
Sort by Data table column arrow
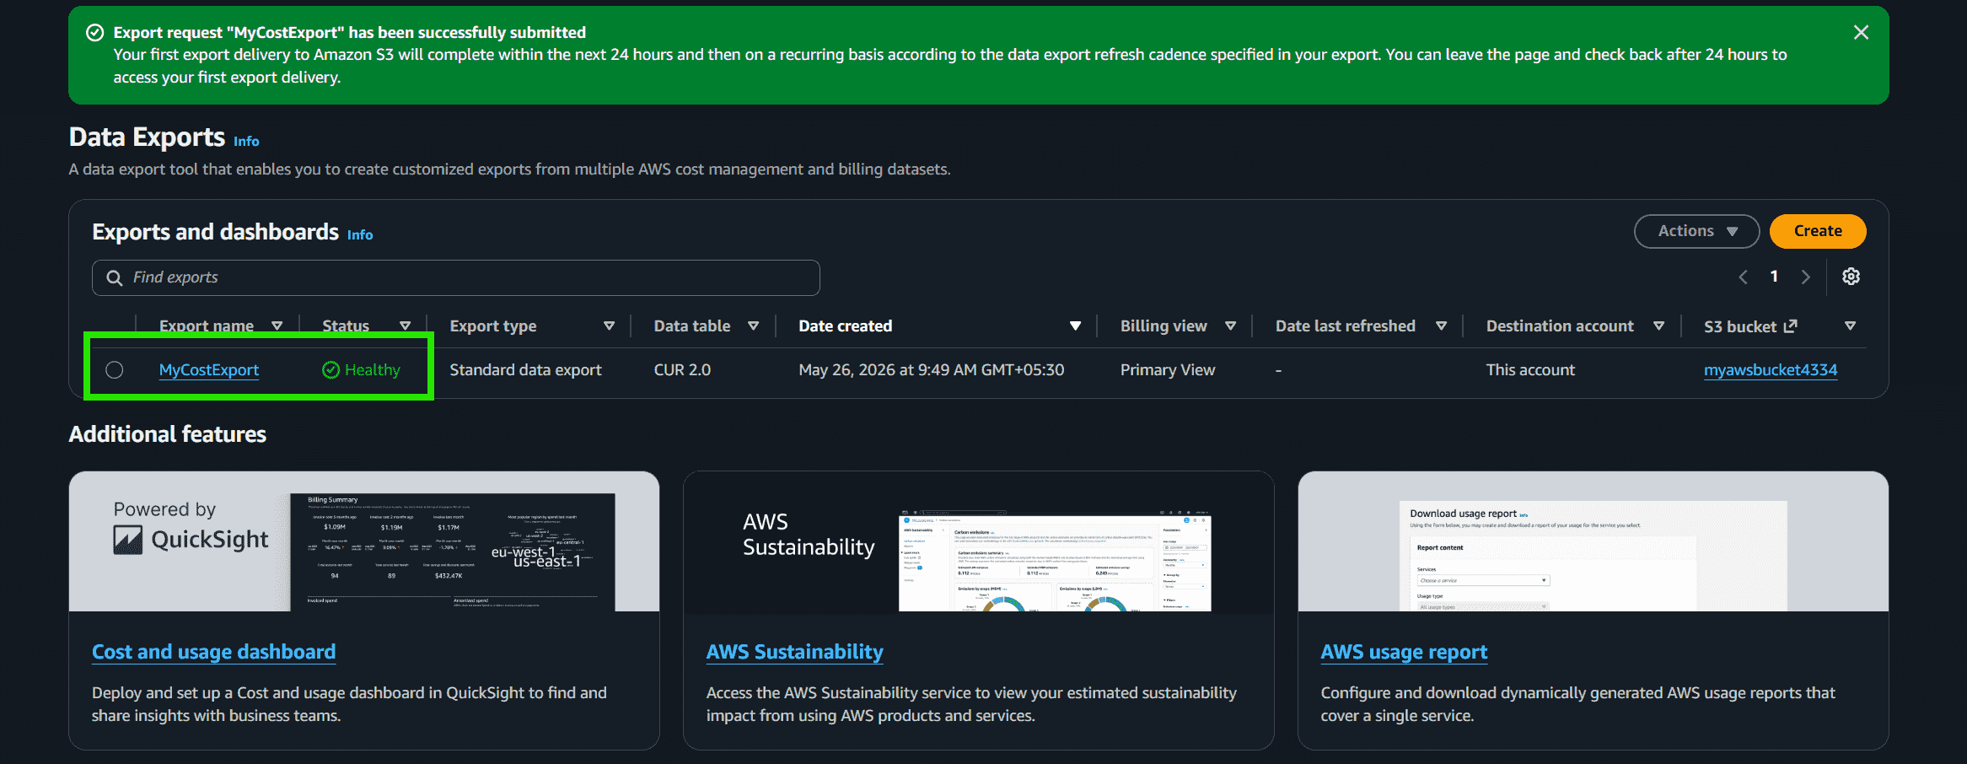[x=753, y=326]
